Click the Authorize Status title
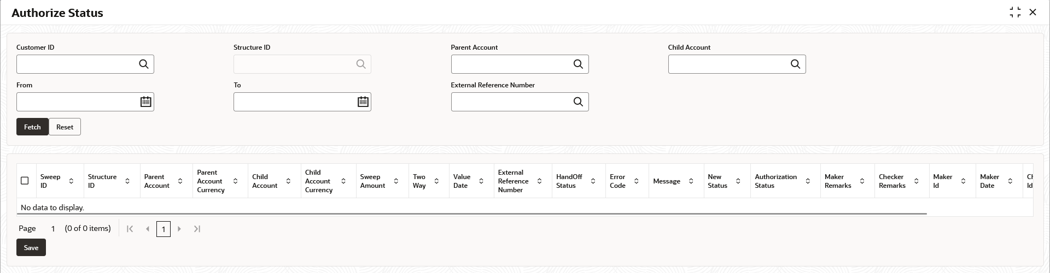1050x273 pixels. click(x=57, y=13)
